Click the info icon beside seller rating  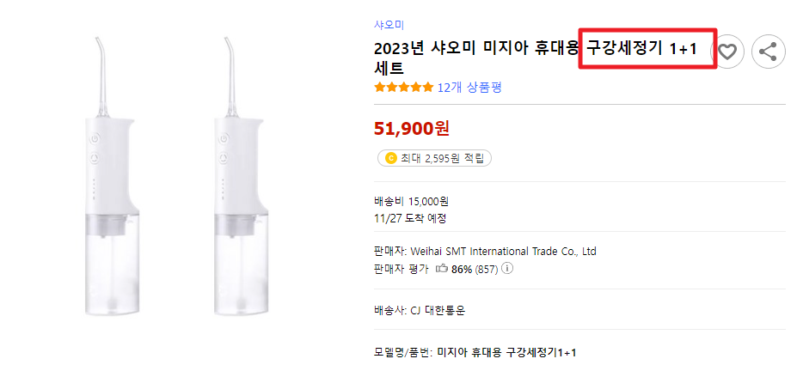coord(507,269)
